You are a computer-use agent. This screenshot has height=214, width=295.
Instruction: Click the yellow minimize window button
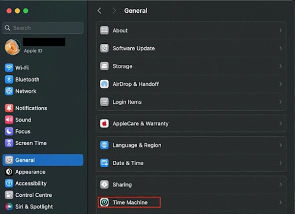(17, 11)
